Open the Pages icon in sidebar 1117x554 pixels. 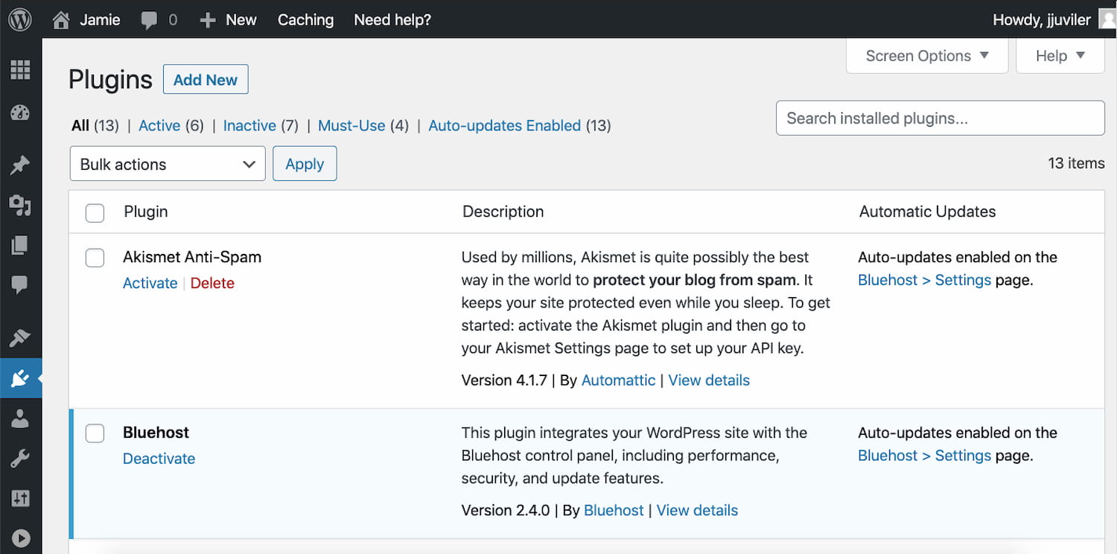(20, 245)
